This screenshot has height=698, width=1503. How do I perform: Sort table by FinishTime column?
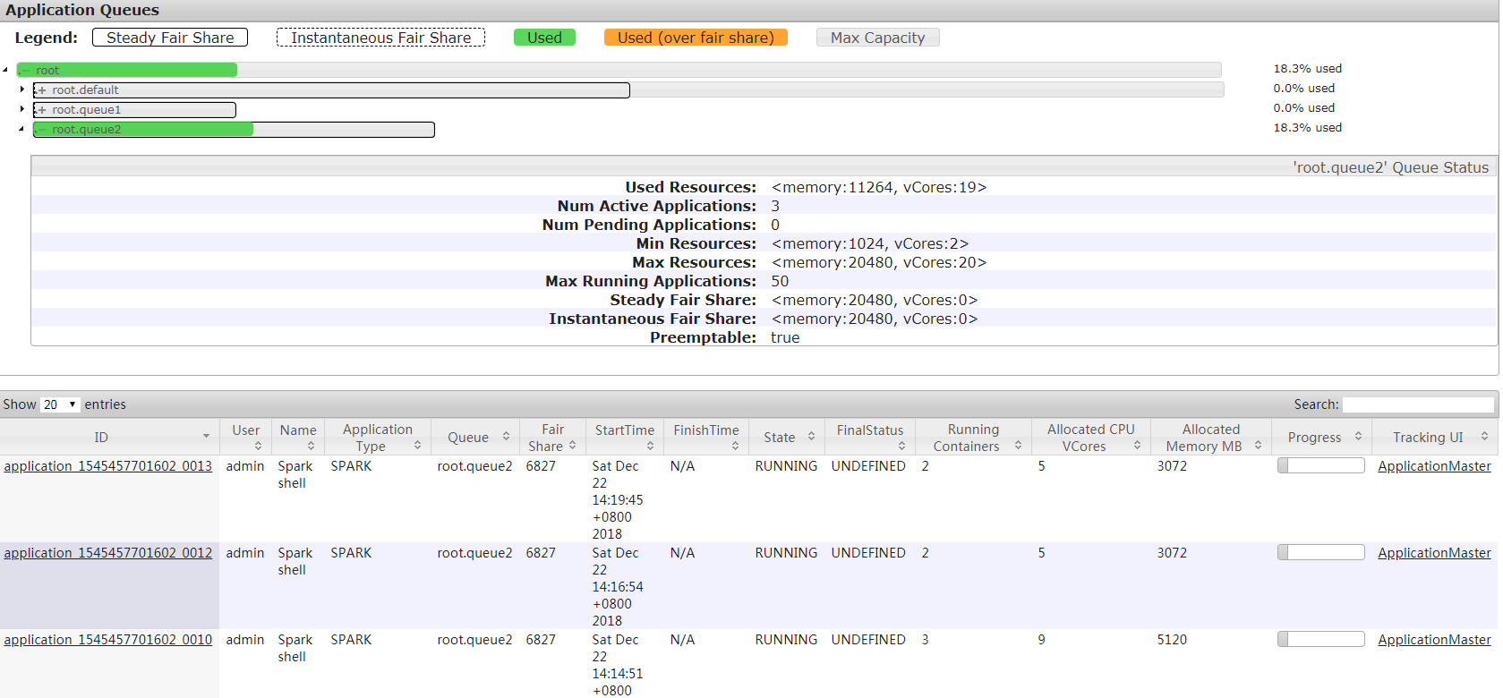(x=706, y=437)
